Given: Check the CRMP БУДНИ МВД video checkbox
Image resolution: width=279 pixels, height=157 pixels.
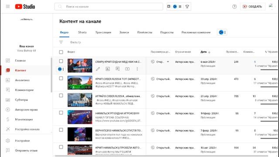Looking at the screenshot, I should click(x=61, y=61).
